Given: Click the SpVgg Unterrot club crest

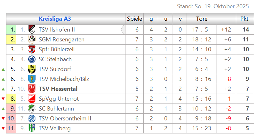Looking at the screenshot, I should pyautogui.click(x=32, y=99).
